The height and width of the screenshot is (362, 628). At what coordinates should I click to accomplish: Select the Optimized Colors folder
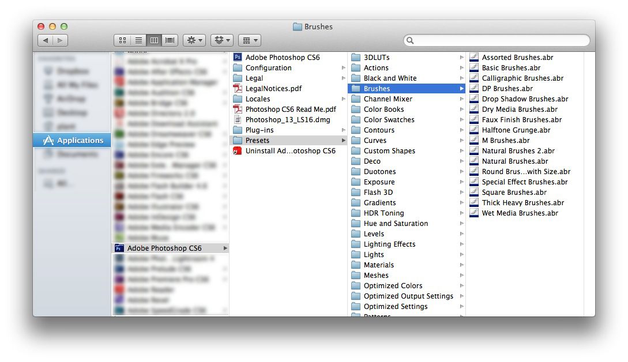[407, 286]
